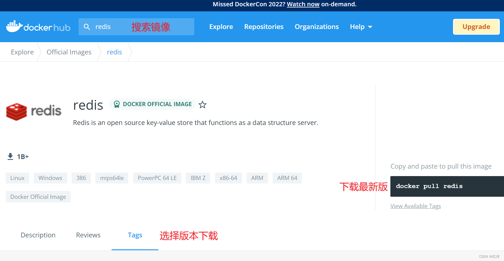Click the Upgrade button
This screenshot has width=504, height=261.
(x=476, y=27)
